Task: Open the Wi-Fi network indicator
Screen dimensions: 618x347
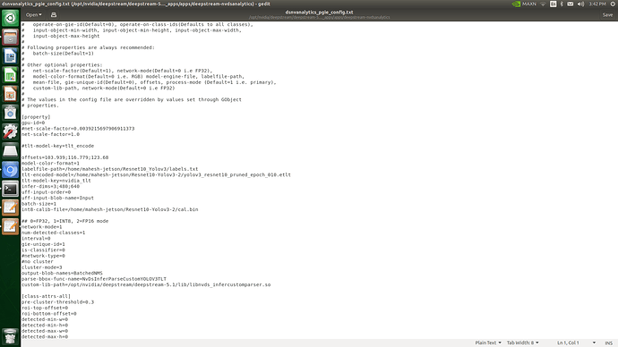Action: click(x=543, y=4)
